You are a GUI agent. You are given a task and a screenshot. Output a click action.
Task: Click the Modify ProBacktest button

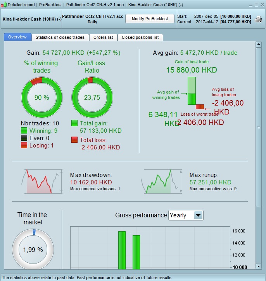pyautogui.click(x=150, y=19)
